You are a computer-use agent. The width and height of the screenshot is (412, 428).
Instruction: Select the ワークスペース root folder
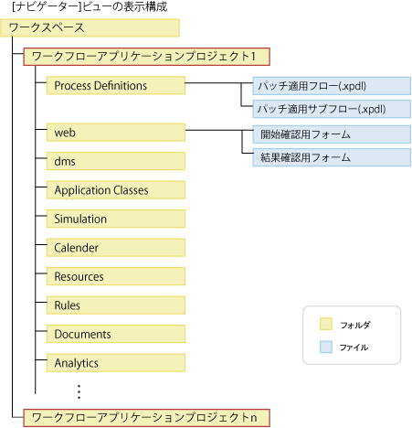point(90,28)
